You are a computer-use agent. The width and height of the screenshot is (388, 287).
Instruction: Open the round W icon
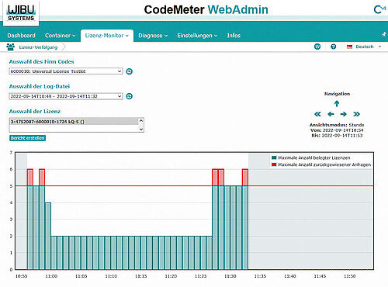[317, 47]
